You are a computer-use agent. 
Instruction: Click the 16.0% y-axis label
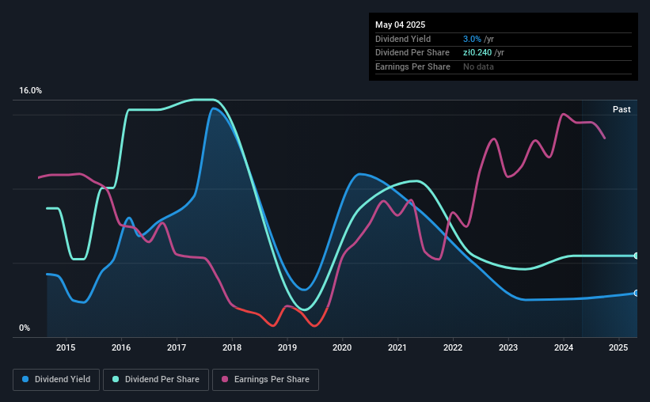tap(30, 91)
